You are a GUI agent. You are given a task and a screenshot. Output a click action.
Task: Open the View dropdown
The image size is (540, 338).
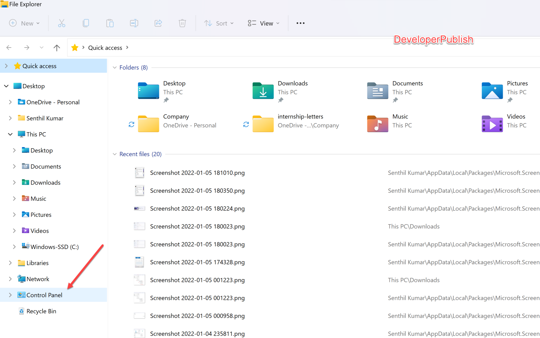coord(263,23)
